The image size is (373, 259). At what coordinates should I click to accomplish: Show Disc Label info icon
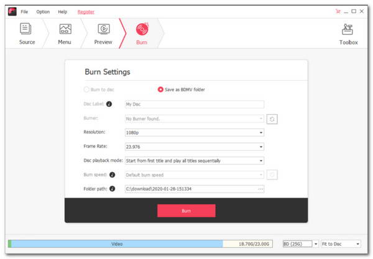coord(109,104)
